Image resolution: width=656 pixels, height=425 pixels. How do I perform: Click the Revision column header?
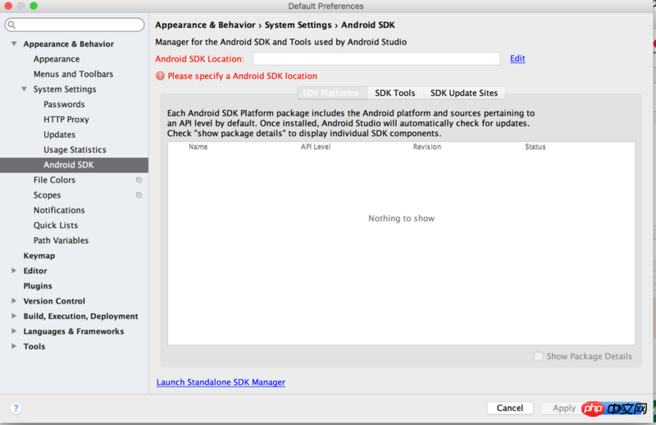click(427, 147)
